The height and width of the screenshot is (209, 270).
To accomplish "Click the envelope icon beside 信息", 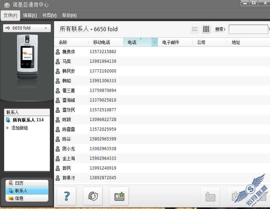I will 11,199.
